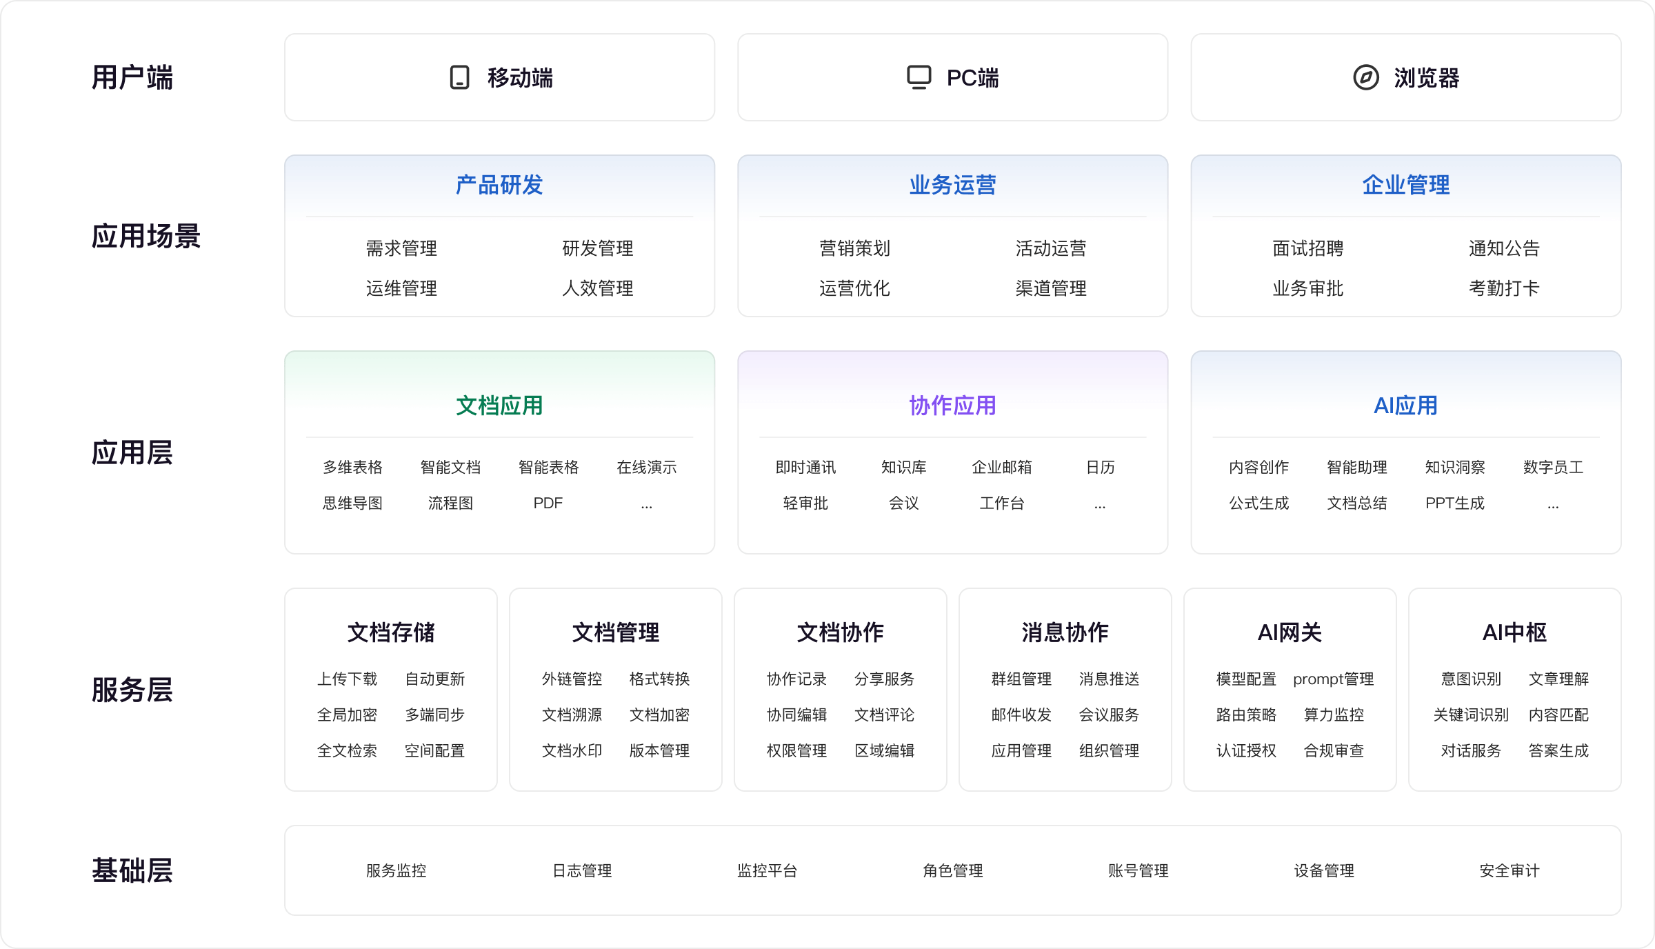The height and width of the screenshot is (949, 1655).
Task: Click the mobile phone icon beside 移动端
Action: pos(459,78)
